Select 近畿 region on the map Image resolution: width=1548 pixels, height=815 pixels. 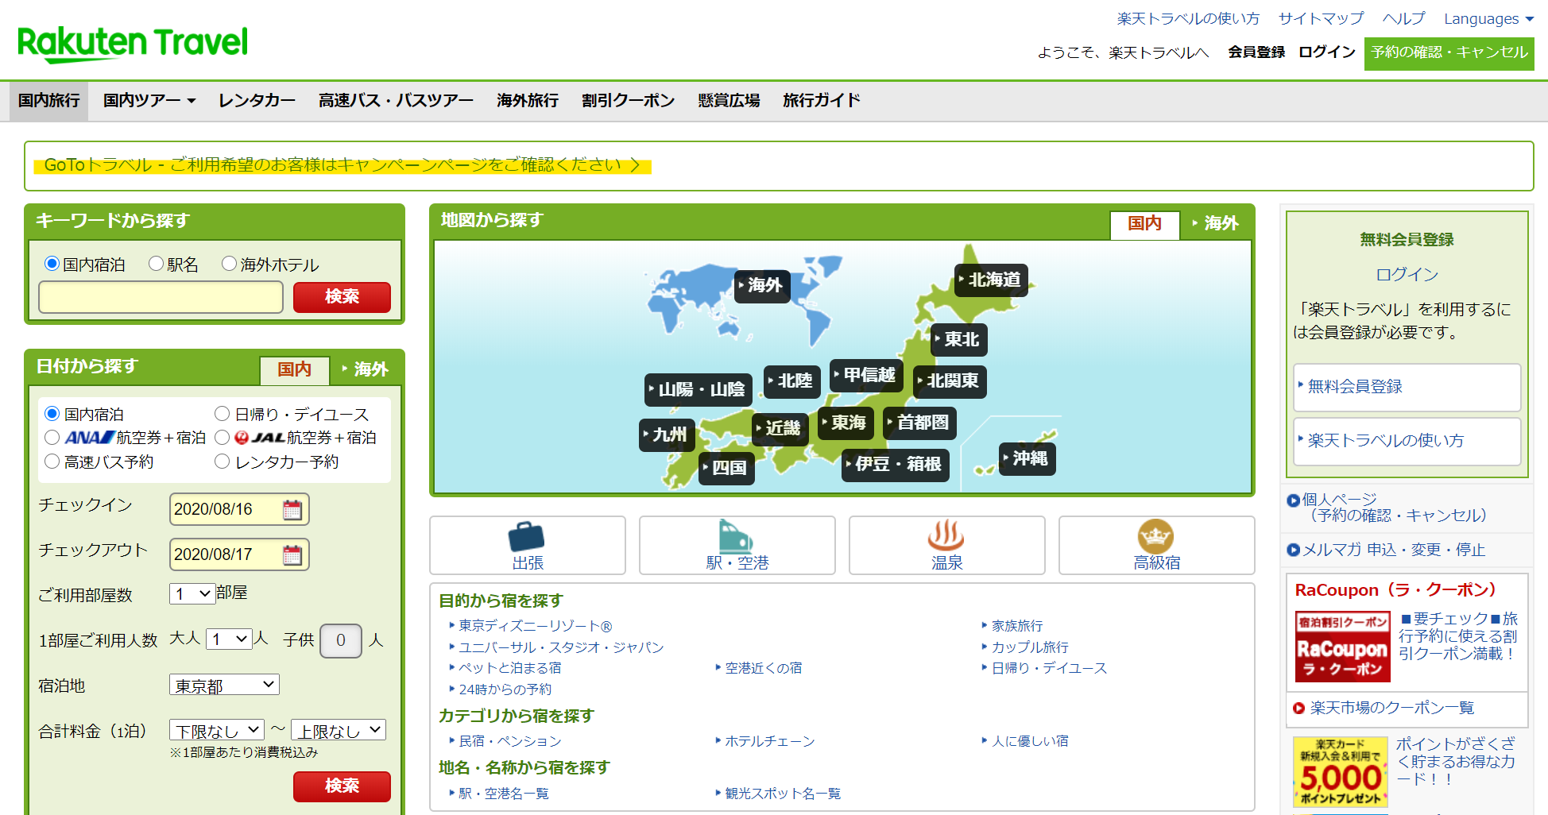[x=780, y=429]
